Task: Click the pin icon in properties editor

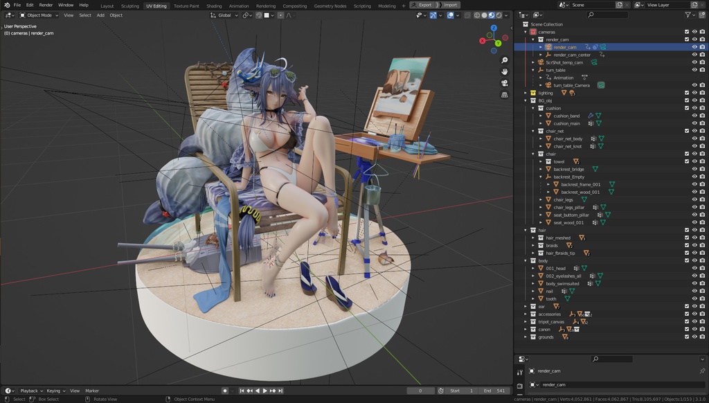Action: (x=702, y=371)
